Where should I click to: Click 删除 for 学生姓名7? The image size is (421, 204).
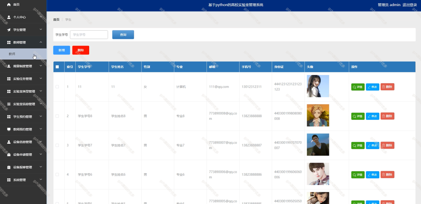pos(387,145)
